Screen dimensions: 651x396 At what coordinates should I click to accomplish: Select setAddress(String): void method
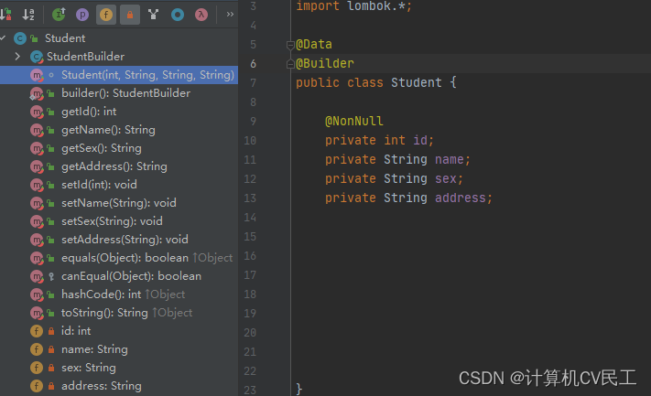pos(125,240)
